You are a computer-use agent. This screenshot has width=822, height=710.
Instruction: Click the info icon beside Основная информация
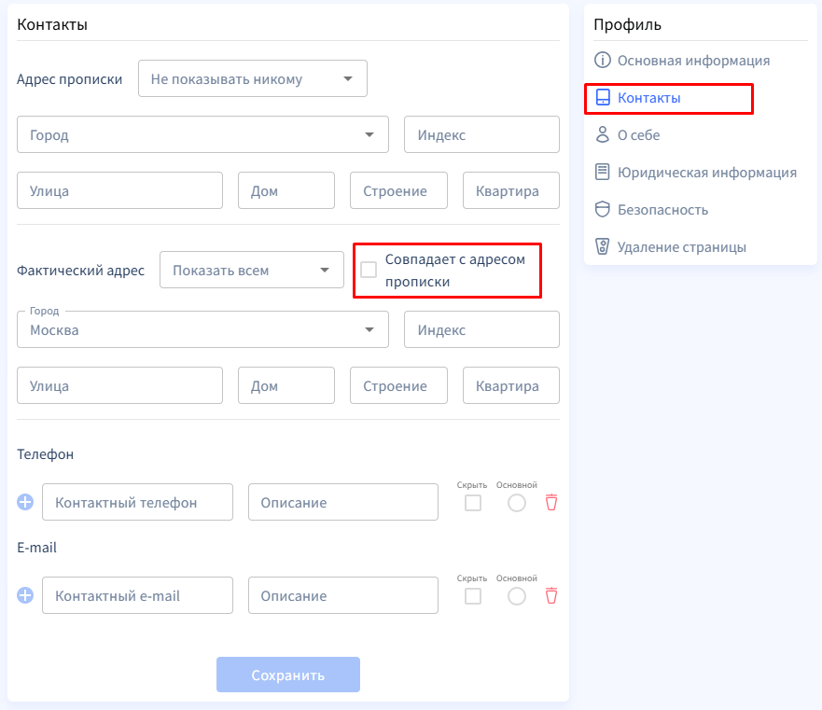(x=603, y=61)
